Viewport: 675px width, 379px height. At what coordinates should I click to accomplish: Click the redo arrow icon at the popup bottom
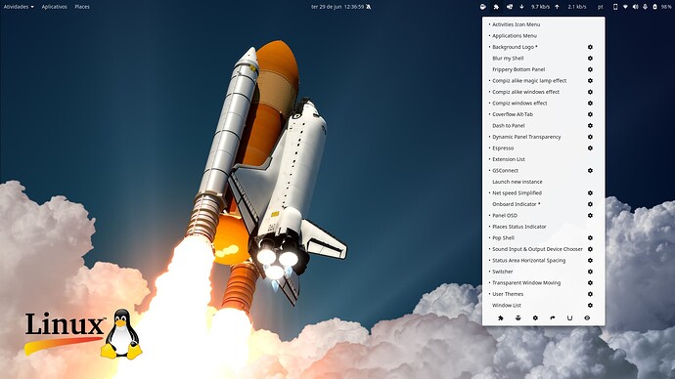(x=553, y=318)
